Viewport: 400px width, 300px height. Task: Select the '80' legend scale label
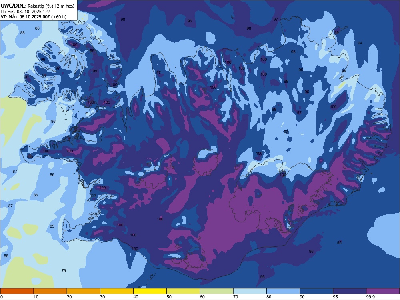[x=269, y=297]
